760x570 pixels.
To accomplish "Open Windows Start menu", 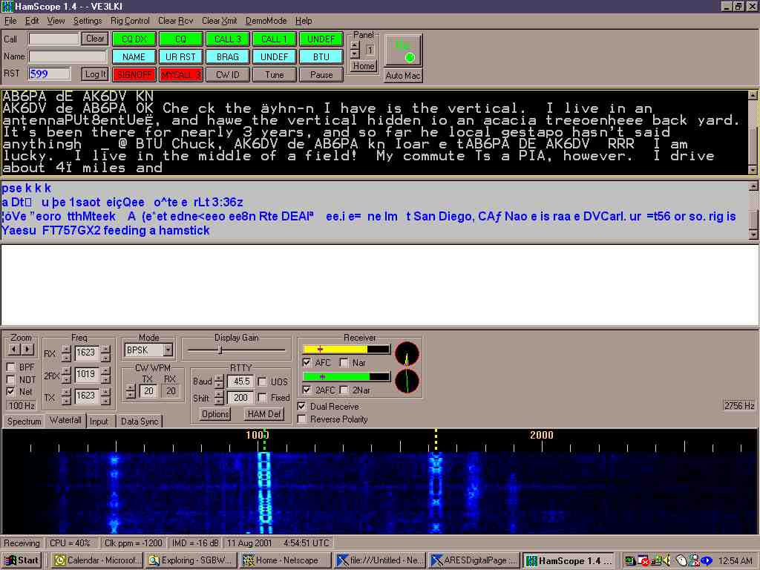I will [x=22, y=560].
